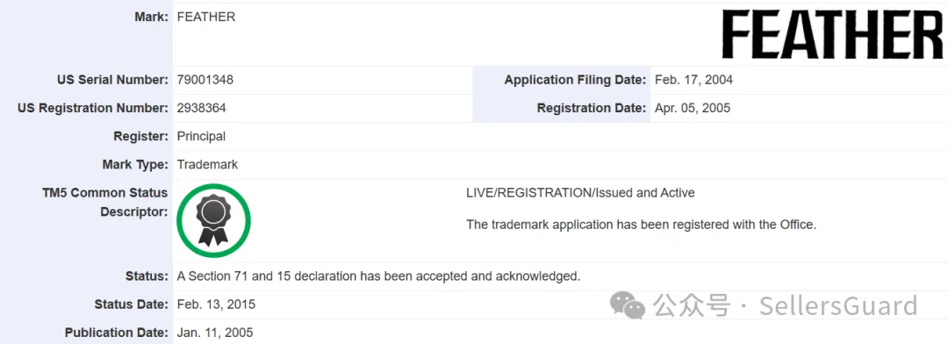Click the Application Filing Date label

pos(575,80)
